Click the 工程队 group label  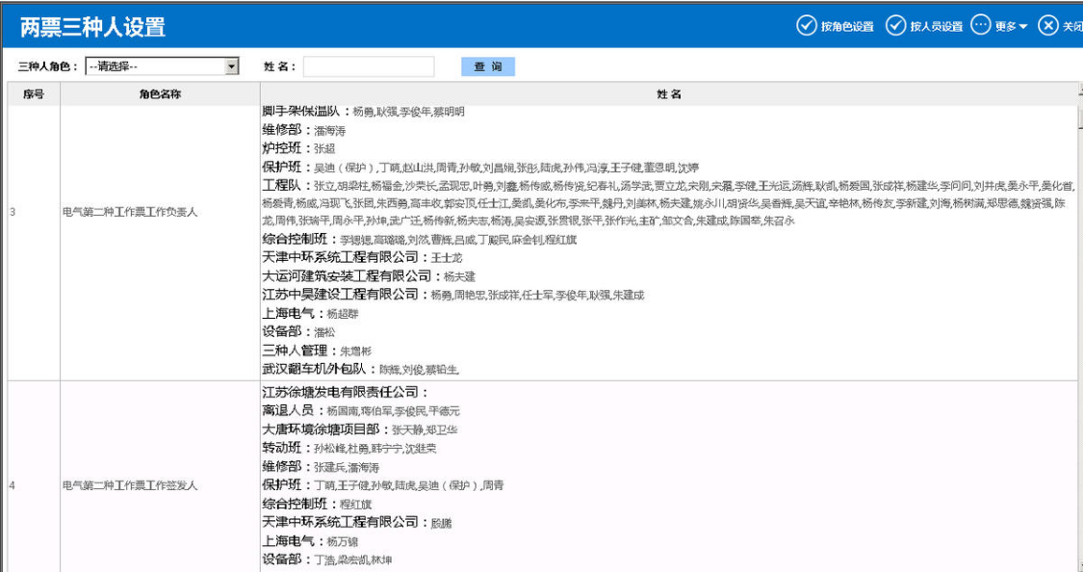[x=282, y=185]
